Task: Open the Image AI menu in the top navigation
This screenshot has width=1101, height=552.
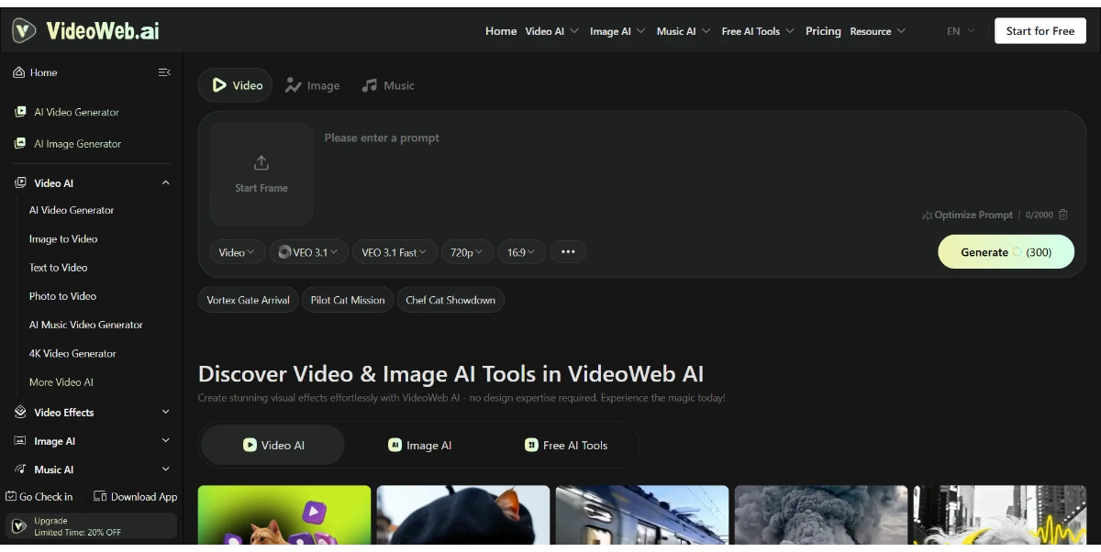Action: (x=617, y=31)
